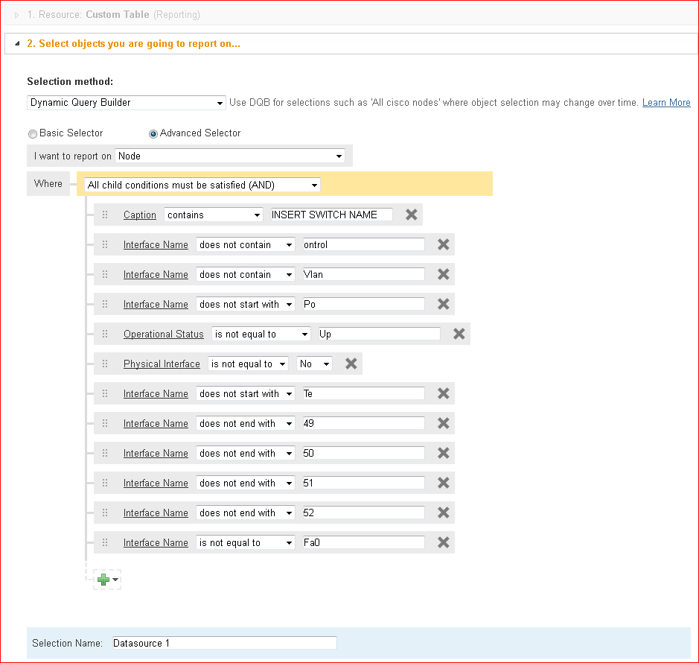Click Interface Name link in the 'Po' row
Image resolution: width=699 pixels, height=663 pixels.
coord(156,304)
